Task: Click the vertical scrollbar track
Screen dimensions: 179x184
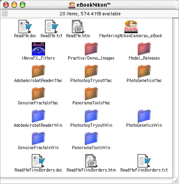Action: click(176, 98)
